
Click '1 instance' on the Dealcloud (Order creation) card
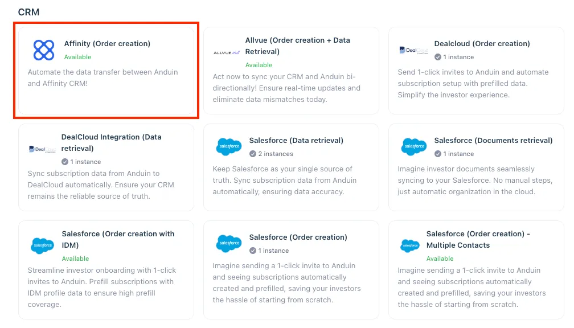pos(459,57)
